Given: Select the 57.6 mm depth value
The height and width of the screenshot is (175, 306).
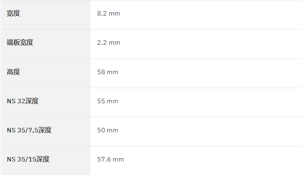Looking at the screenshot, I should 111,159.
